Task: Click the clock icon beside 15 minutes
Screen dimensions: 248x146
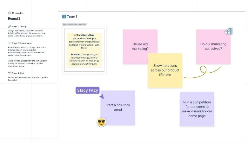Action: click(x=10, y=13)
